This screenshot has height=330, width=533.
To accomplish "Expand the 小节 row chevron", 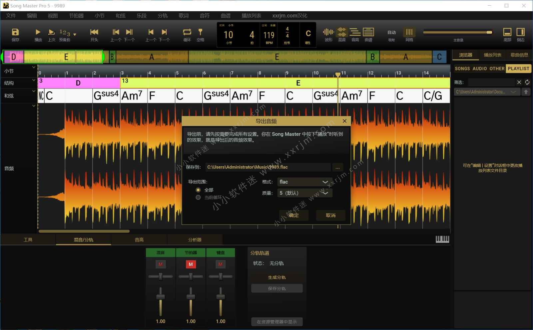I will pyautogui.click(x=34, y=67).
